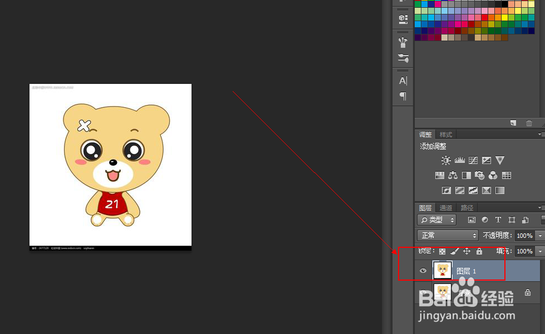Open the 调整 panel flyout menu

tap(541, 134)
